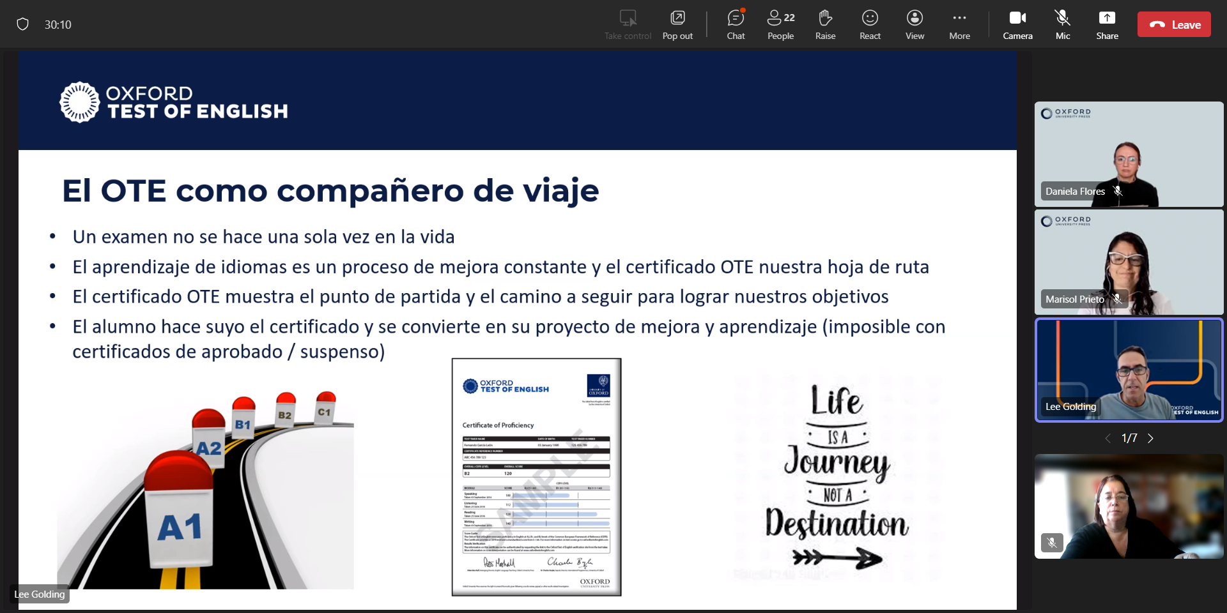Click the Lee Golding presenter label on the slide
1227x613 pixels.
pyautogui.click(x=40, y=594)
